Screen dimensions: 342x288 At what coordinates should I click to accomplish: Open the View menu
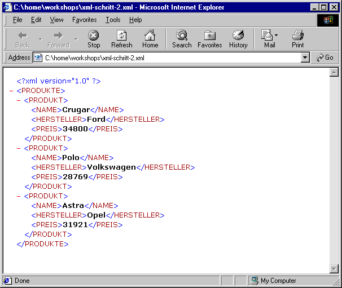point(56,20)
